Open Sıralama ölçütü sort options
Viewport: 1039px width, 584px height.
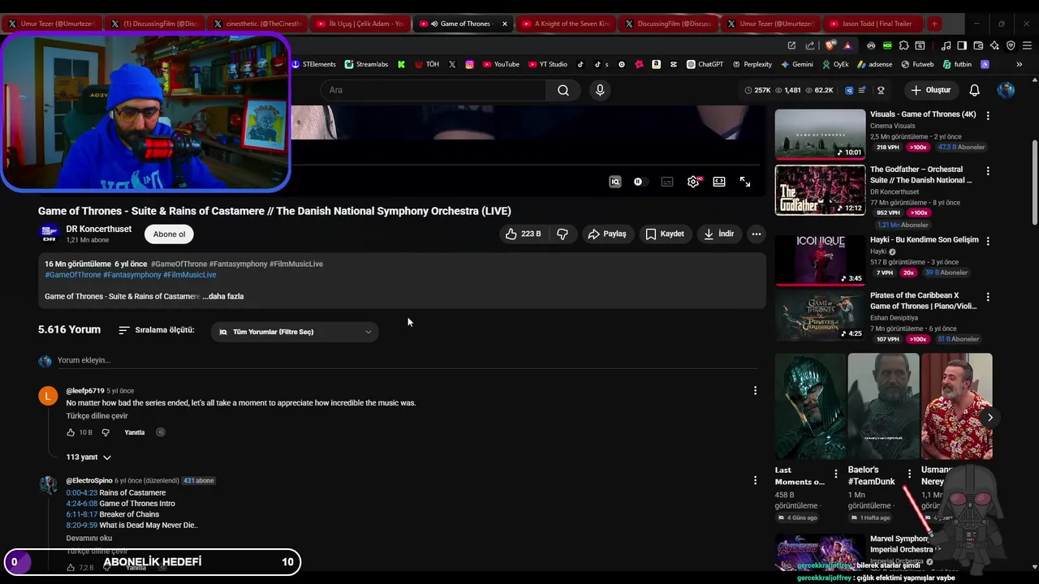(x=156, y=330)
